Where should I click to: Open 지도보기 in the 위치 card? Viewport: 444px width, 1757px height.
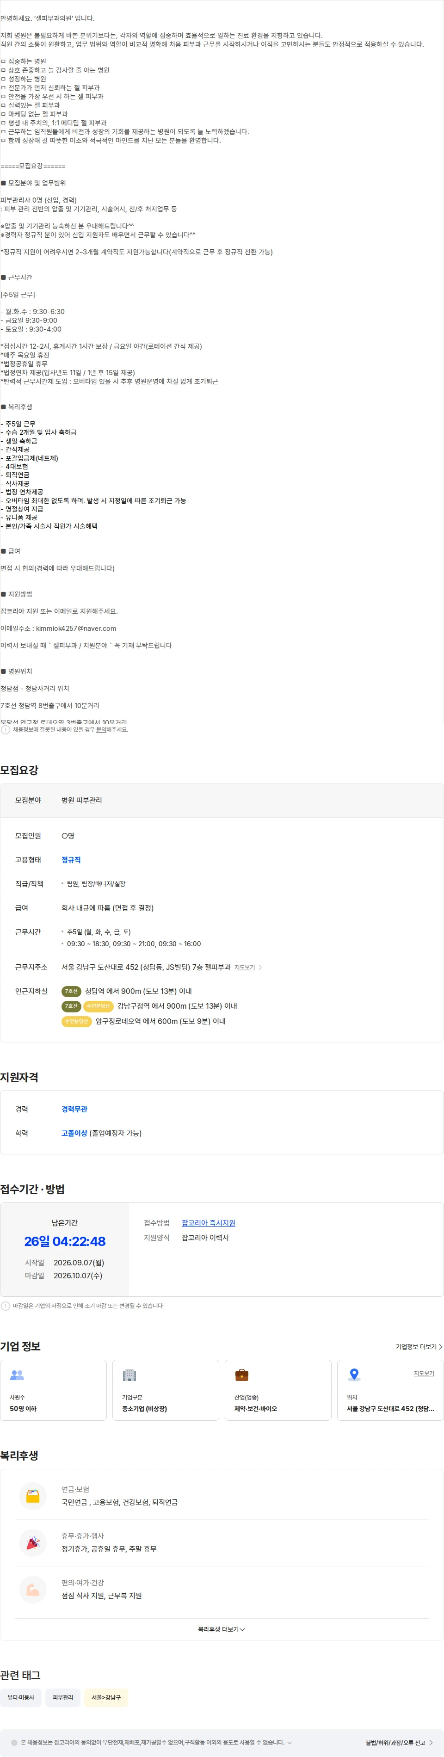click(424, 1373)
